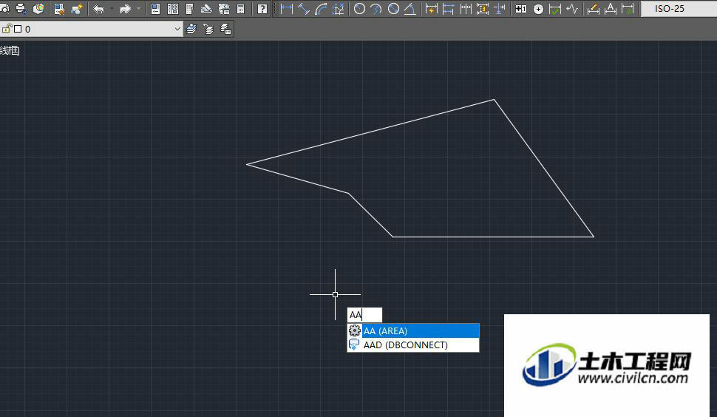Select the Angular dimension tool
Image resolution: width=717 pixels, height=417 pixels.
[x=410, y=8]
